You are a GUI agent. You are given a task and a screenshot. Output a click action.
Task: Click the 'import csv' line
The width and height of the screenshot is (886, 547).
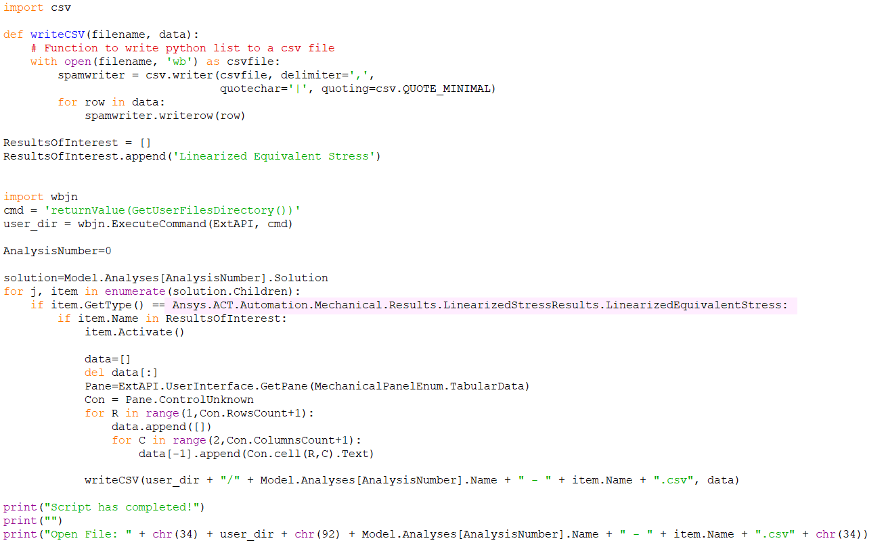click(x=37, y=7)
